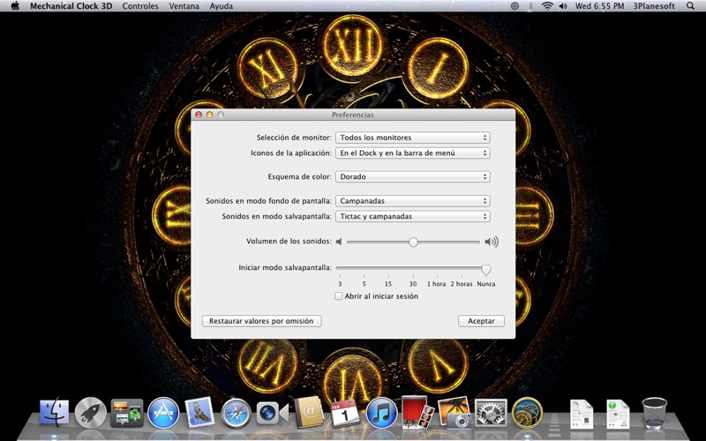Screen dimensions: 706x441
Task: Open the Trash in the Dock
Action: tap(654, 413)
